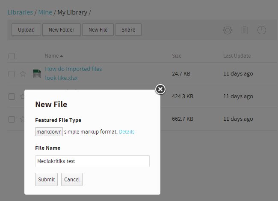Viewport: 278px width, 201px height.
Task: Go to Mine breadcrumb link
Action: point(45,12)
